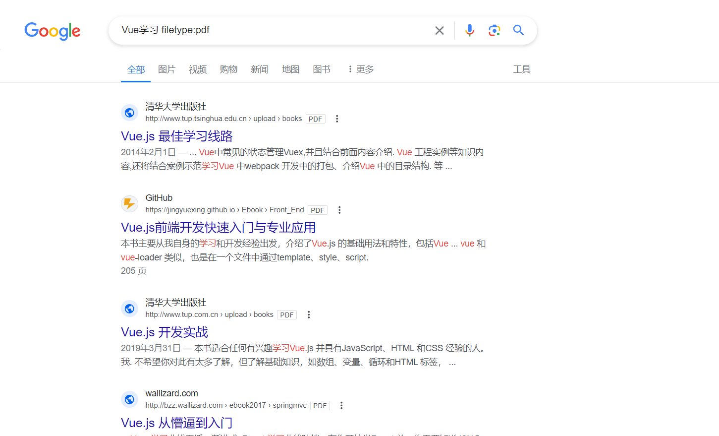
Task: Click the 2019年3月31日 date text
Action: 151,348
